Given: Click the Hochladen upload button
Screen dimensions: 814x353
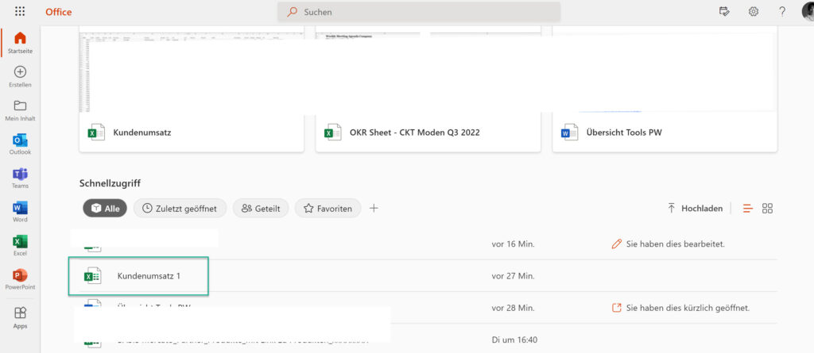Looking at the screenshot, I should (x=695, y=209).
